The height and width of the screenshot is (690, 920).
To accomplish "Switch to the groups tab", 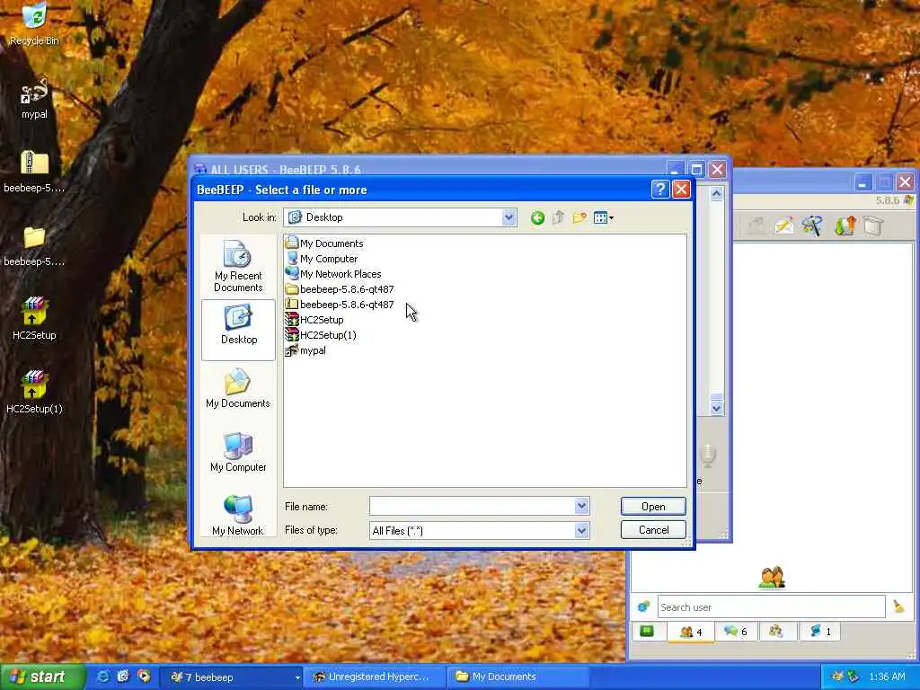I will coord(775,632).
